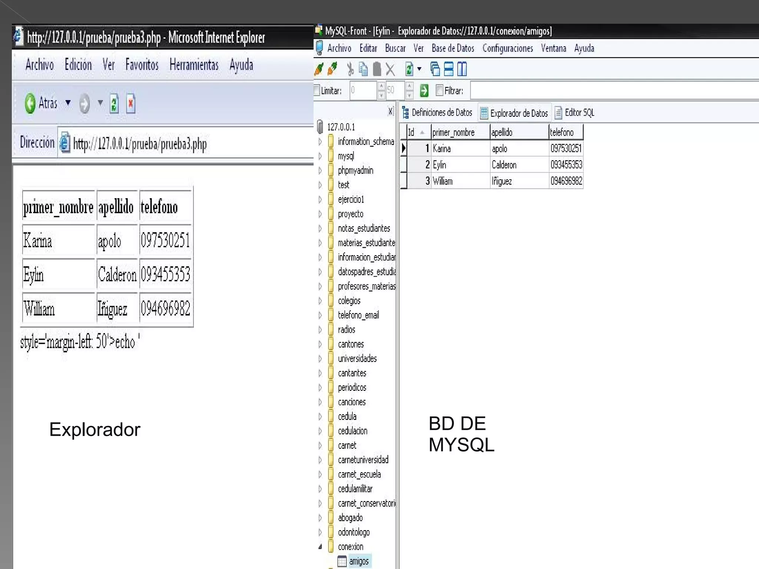Viewport: 759px width, 569px height.
Task: Open Internet Explorer Archivo menu
Action: pyautogui.click(x=40, y=65)
